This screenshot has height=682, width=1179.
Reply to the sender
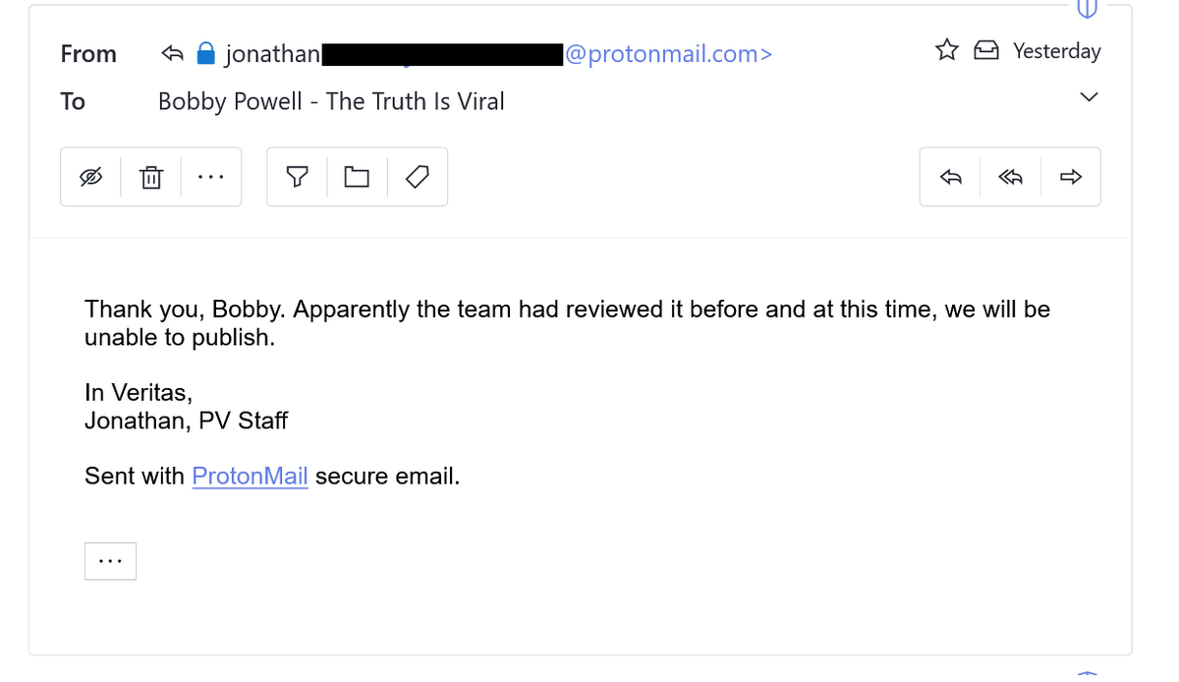pos(950,177)
